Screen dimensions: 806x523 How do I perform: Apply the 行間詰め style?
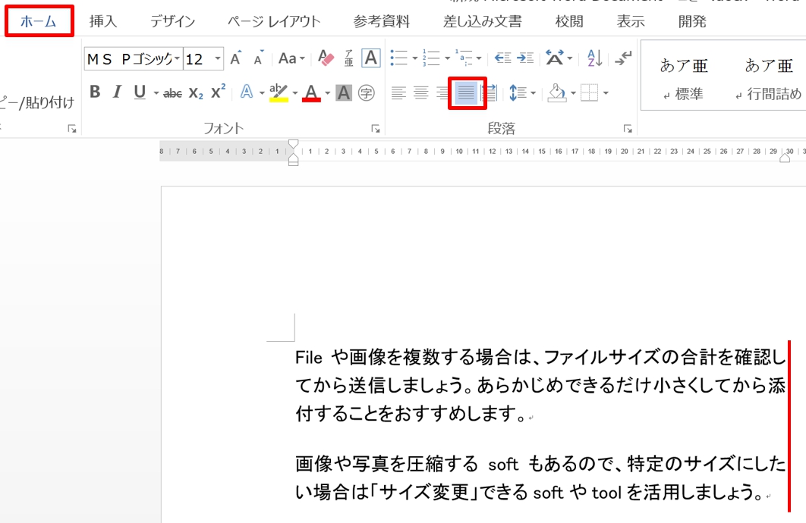pyautogui.click(x=769, y=77)
